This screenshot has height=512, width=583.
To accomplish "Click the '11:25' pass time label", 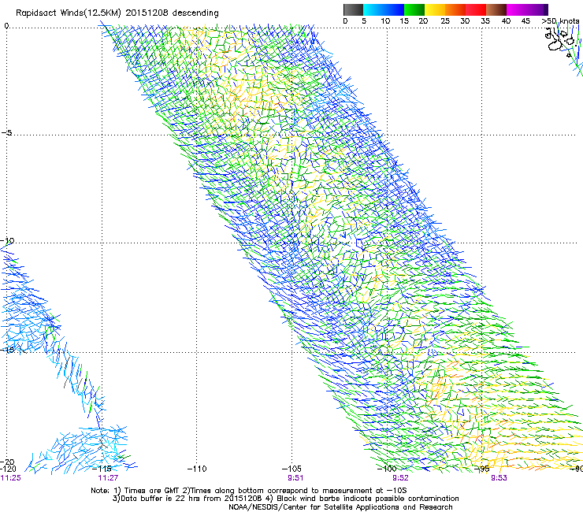I will (x=11, y=478).
